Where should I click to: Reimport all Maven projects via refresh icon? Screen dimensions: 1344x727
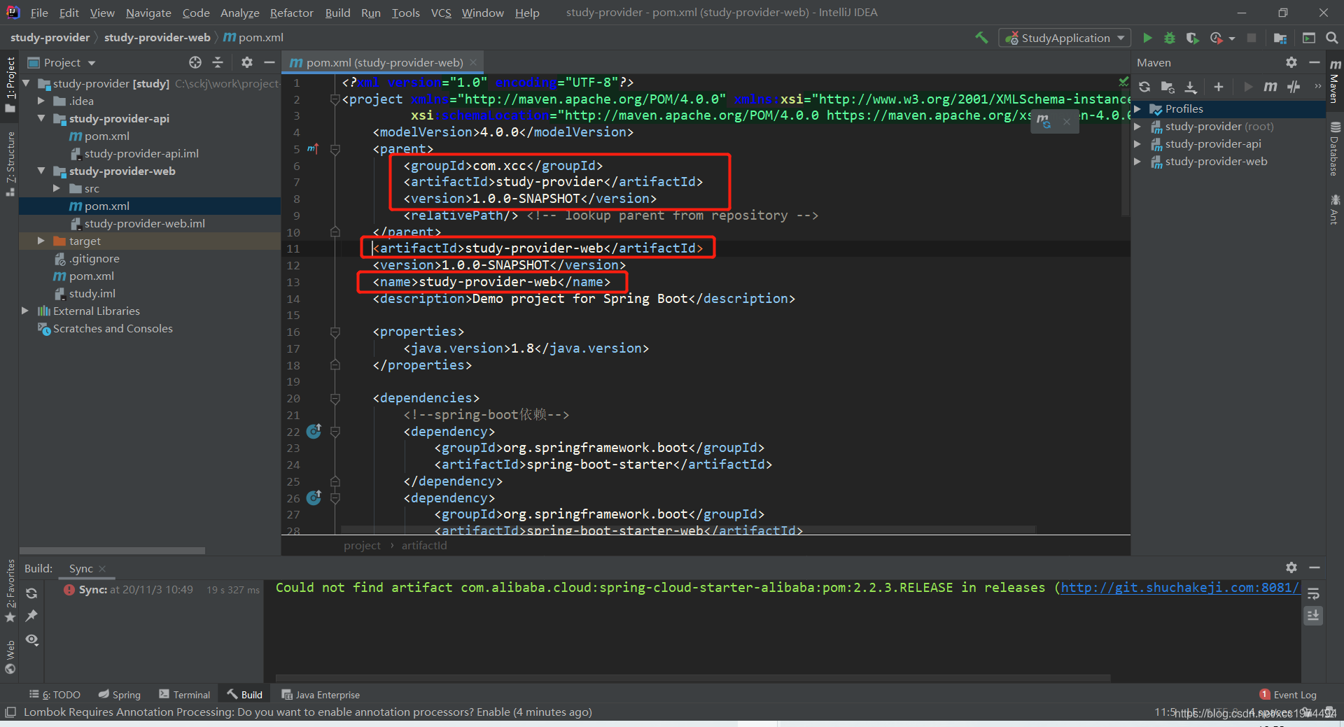[1144, 87]
